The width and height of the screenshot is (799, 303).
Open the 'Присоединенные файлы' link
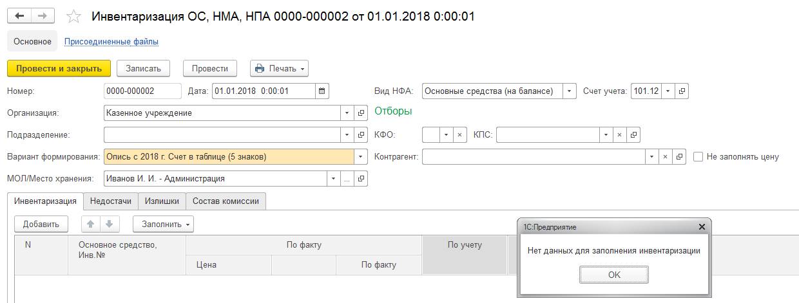111,42
